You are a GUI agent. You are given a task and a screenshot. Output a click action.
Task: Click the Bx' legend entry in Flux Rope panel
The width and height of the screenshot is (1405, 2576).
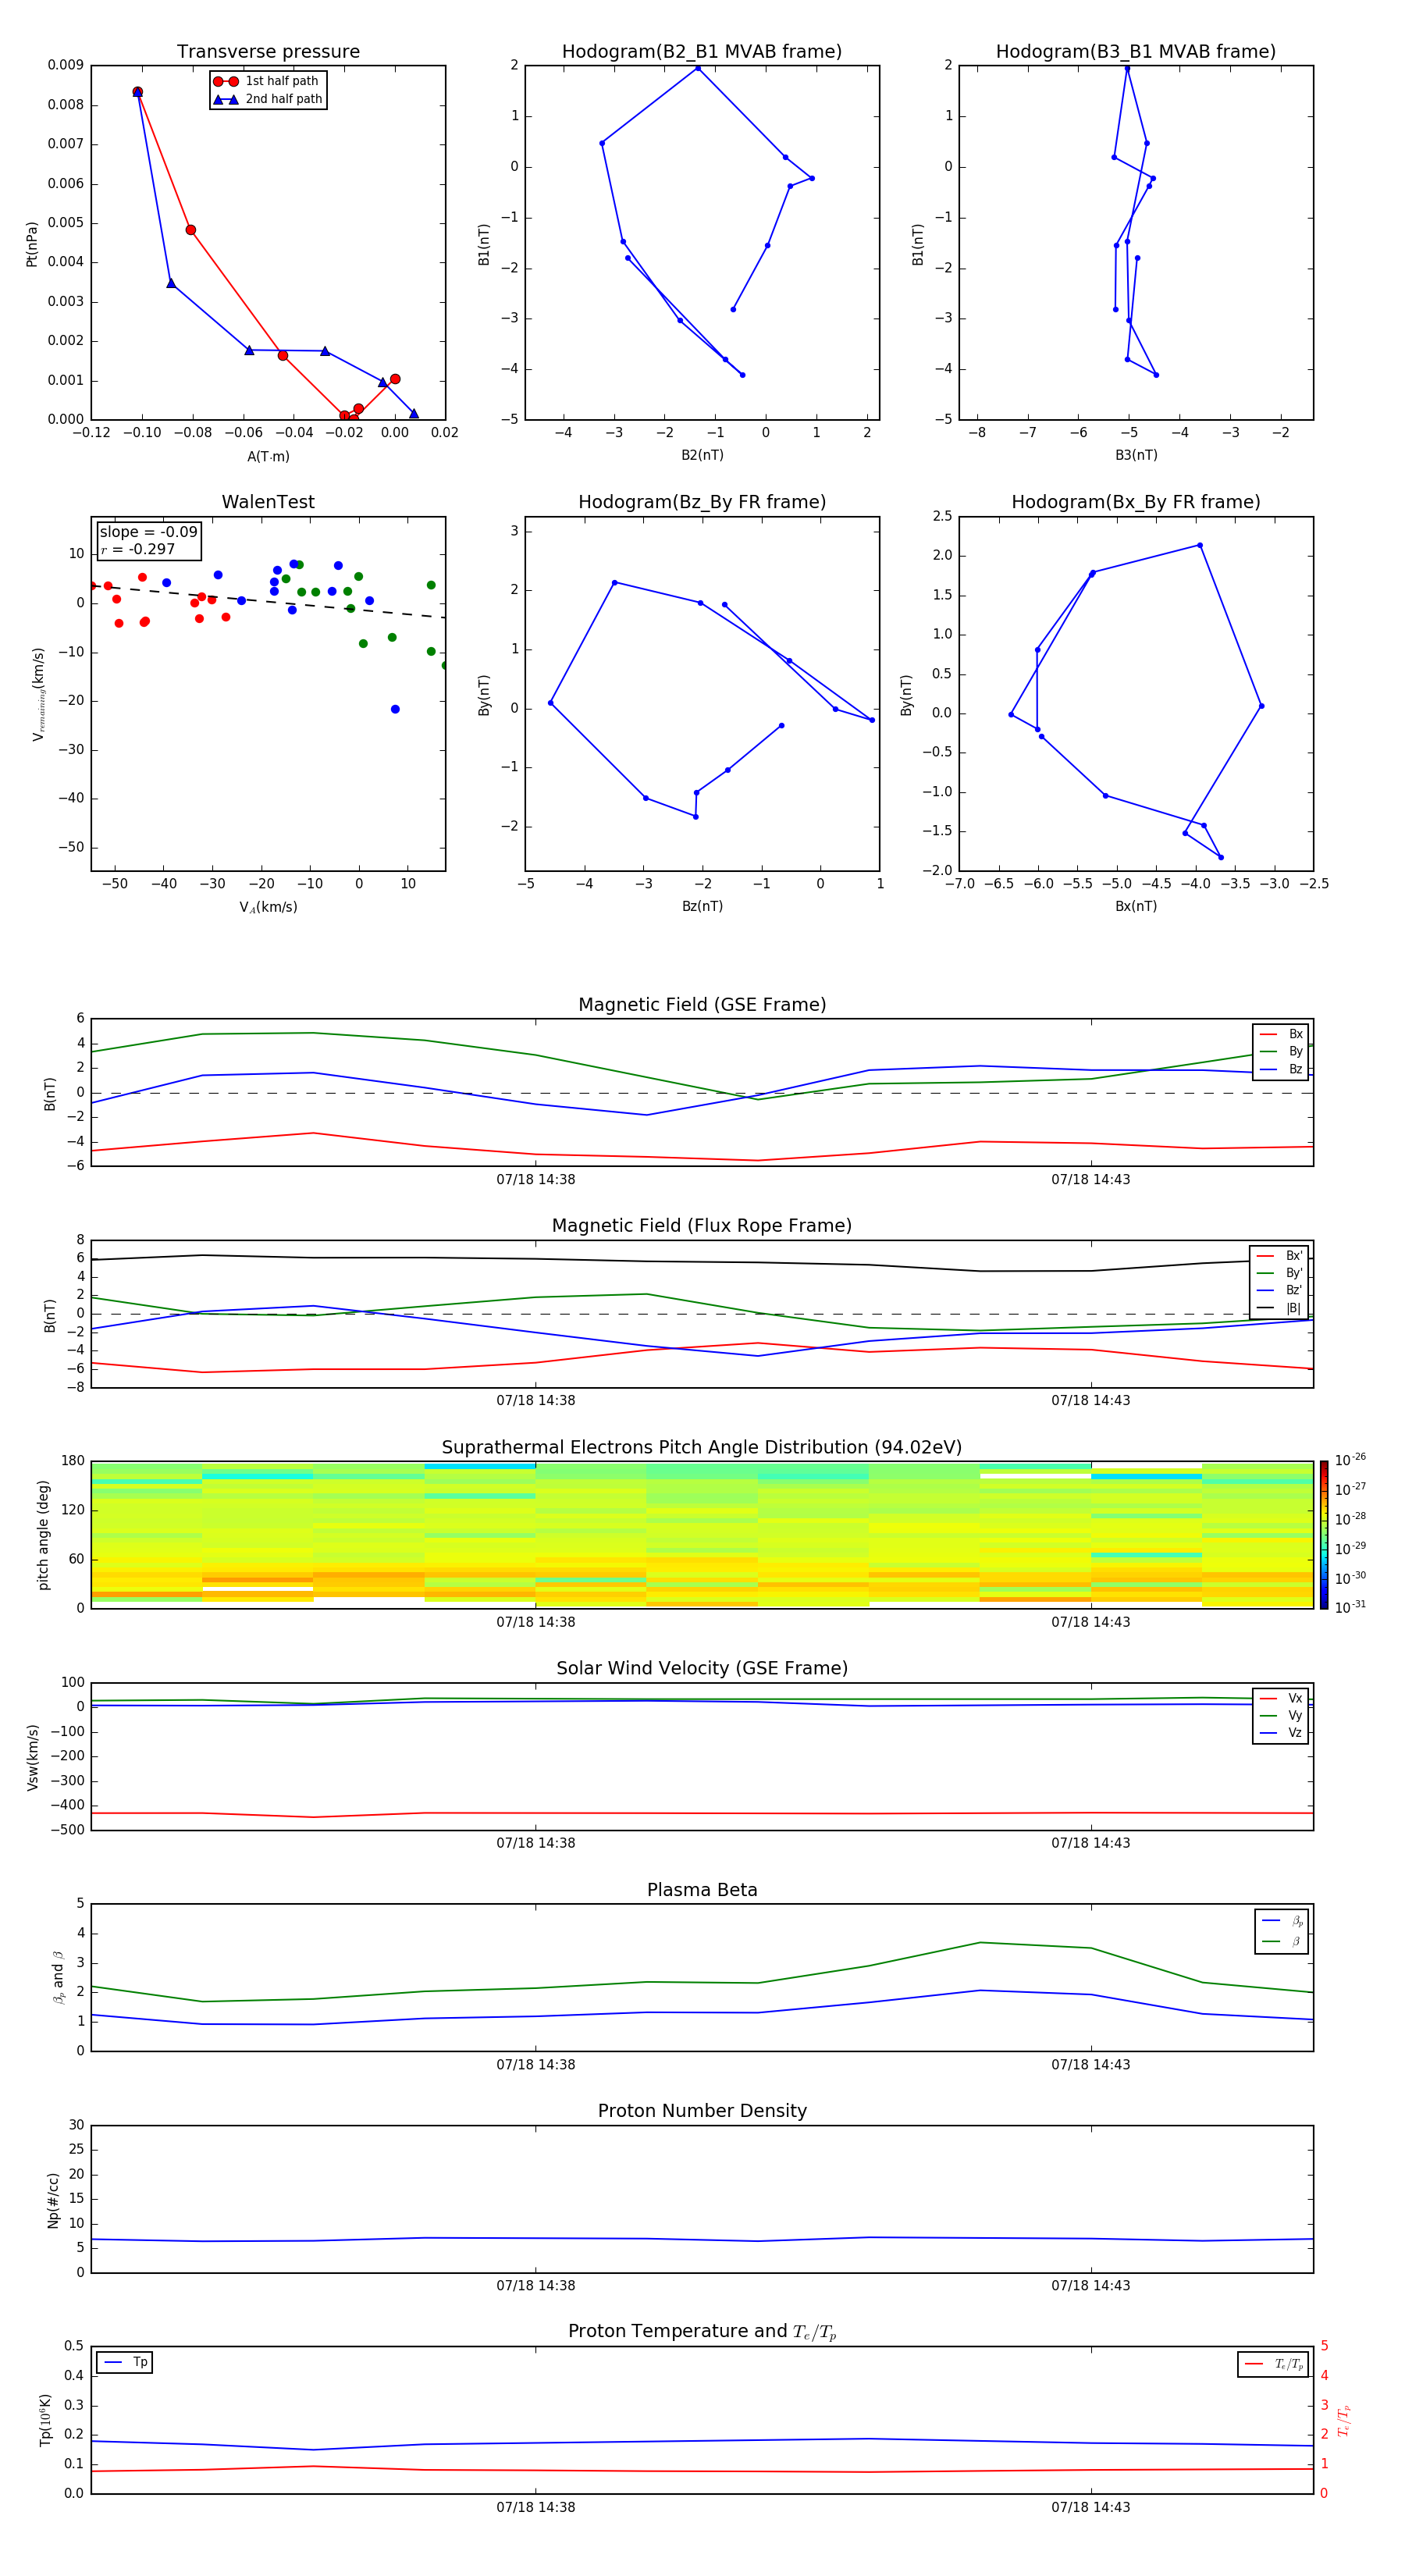1279,1256
